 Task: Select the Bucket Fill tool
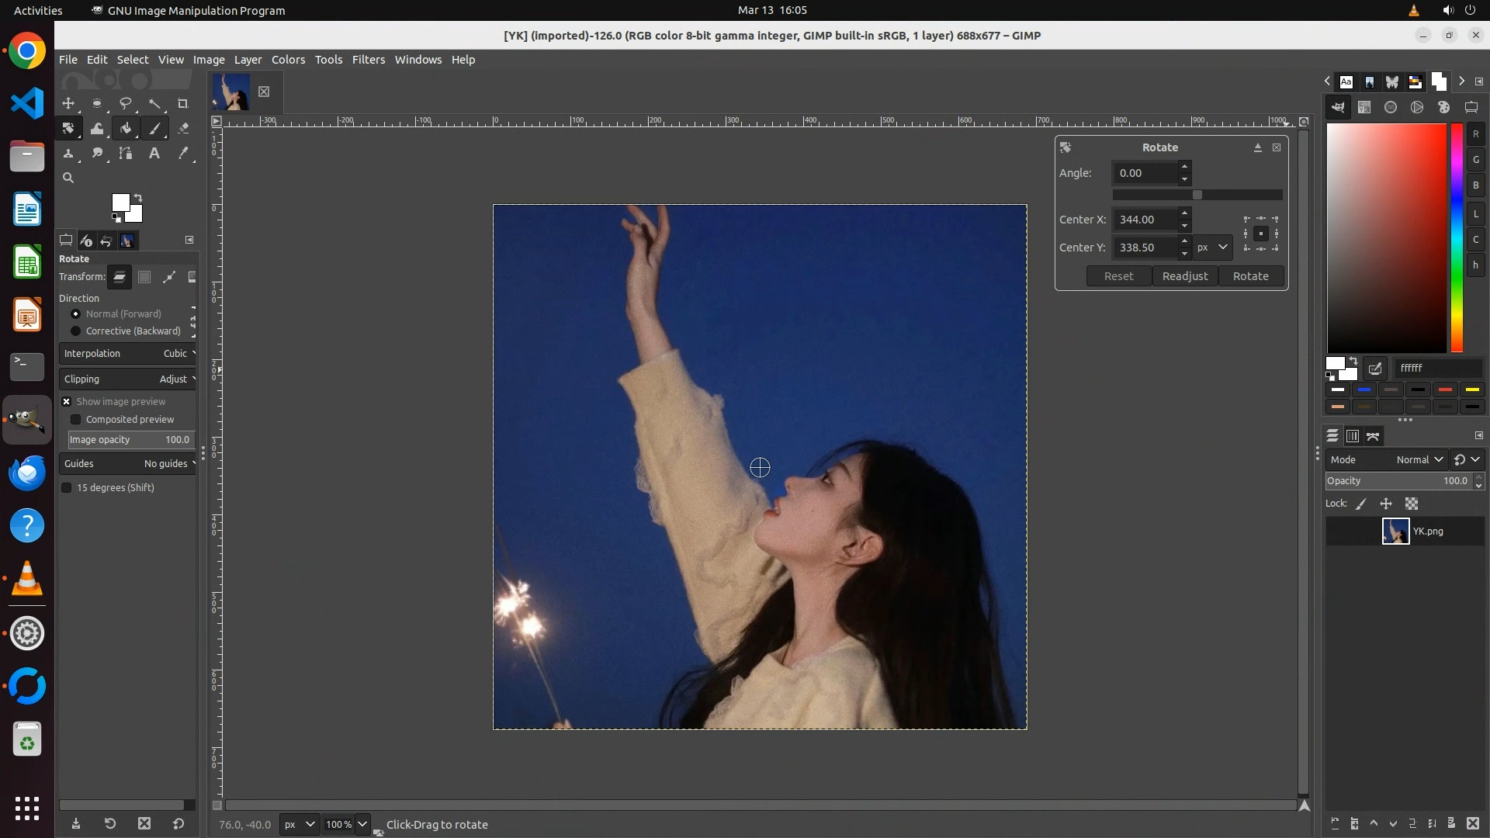126,129
